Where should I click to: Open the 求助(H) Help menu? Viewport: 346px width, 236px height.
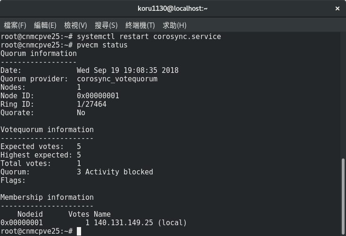[x=174, y=25]
